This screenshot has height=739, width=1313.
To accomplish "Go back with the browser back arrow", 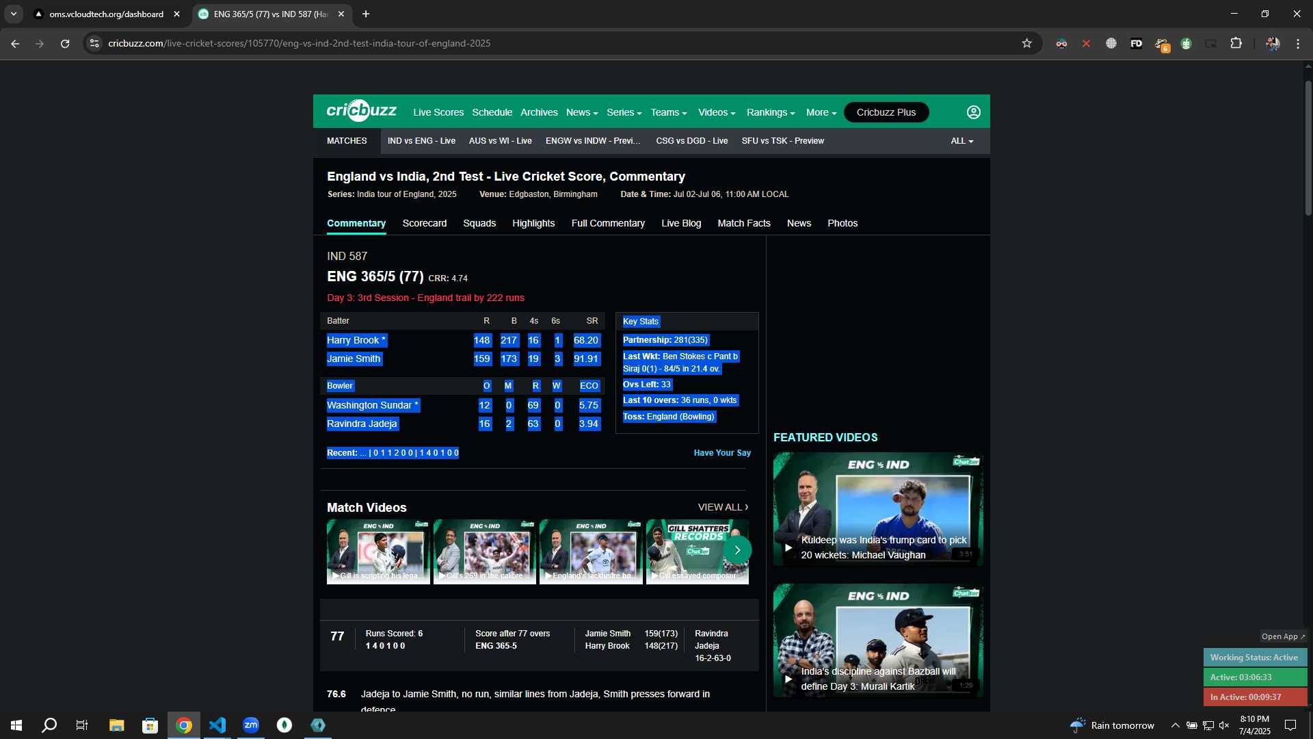I will (x=15, y=43).
